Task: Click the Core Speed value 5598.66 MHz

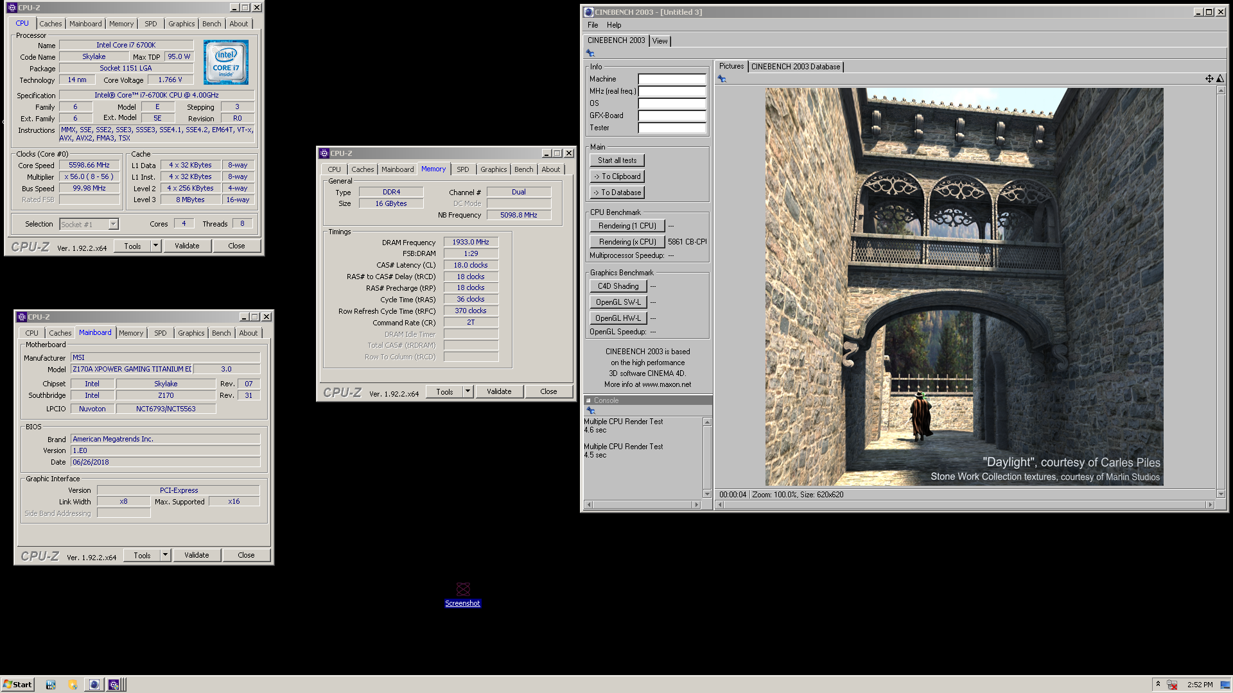Action: pyautogui.click(x=89, y=165)
